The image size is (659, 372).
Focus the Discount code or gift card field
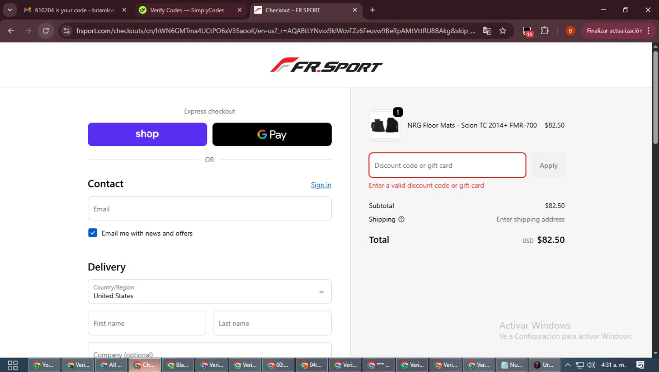(447, 165)
